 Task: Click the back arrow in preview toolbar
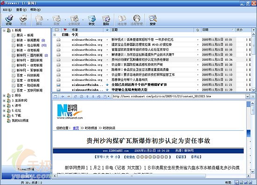pyautogui.click(x=63, y=97)
